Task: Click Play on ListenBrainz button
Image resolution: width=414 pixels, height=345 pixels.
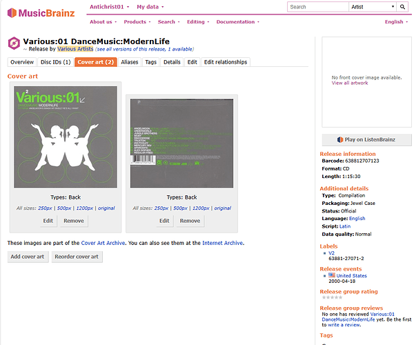Action: (x=366, y=139)
